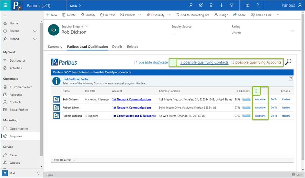Show 1 possible duplicate results
Viewport: 305px width, 178px height.
pyautogui.click(x=152, y=62)
